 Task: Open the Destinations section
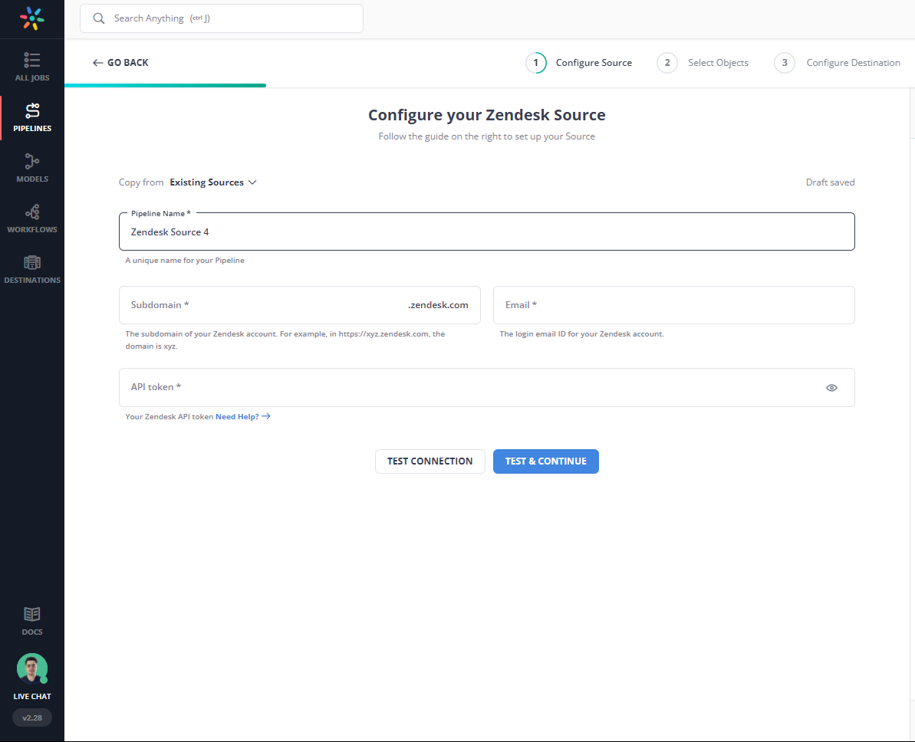point(32,270)
